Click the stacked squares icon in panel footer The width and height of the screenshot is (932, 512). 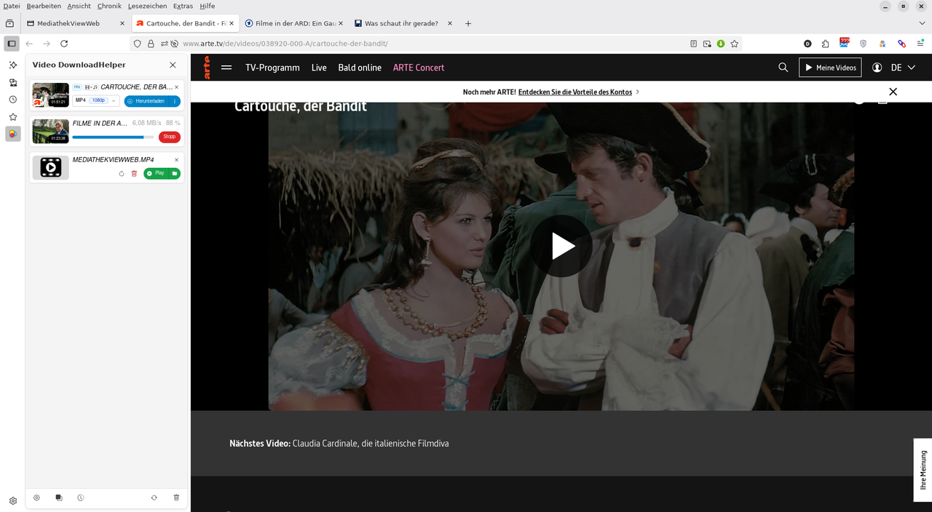click(x=59, y=497)
